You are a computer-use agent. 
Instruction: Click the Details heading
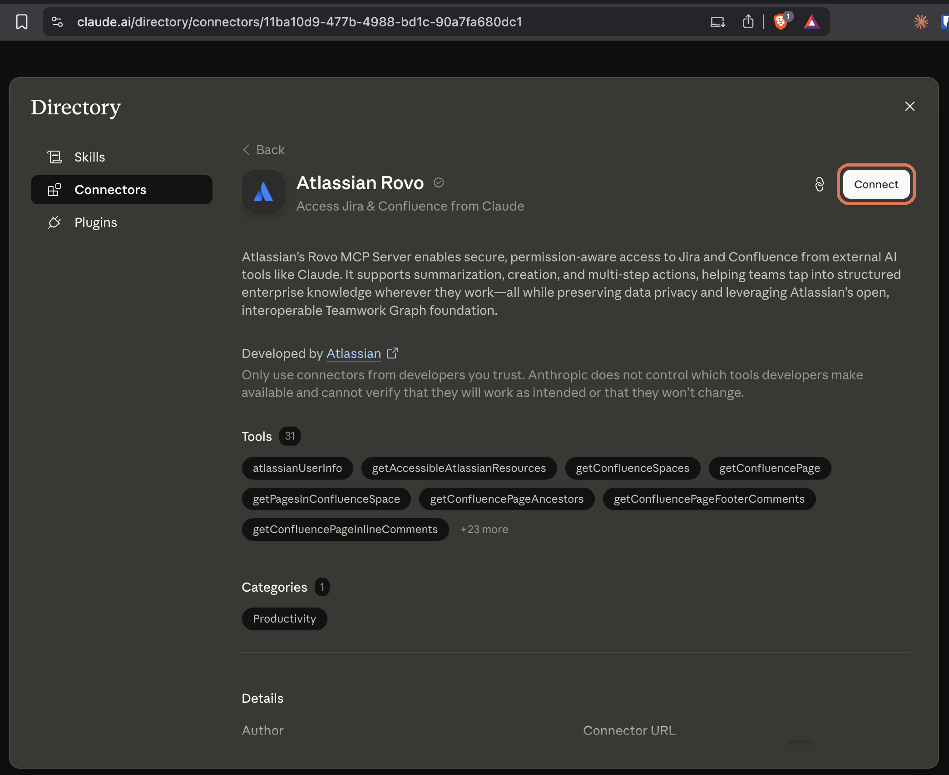point(262,698)
